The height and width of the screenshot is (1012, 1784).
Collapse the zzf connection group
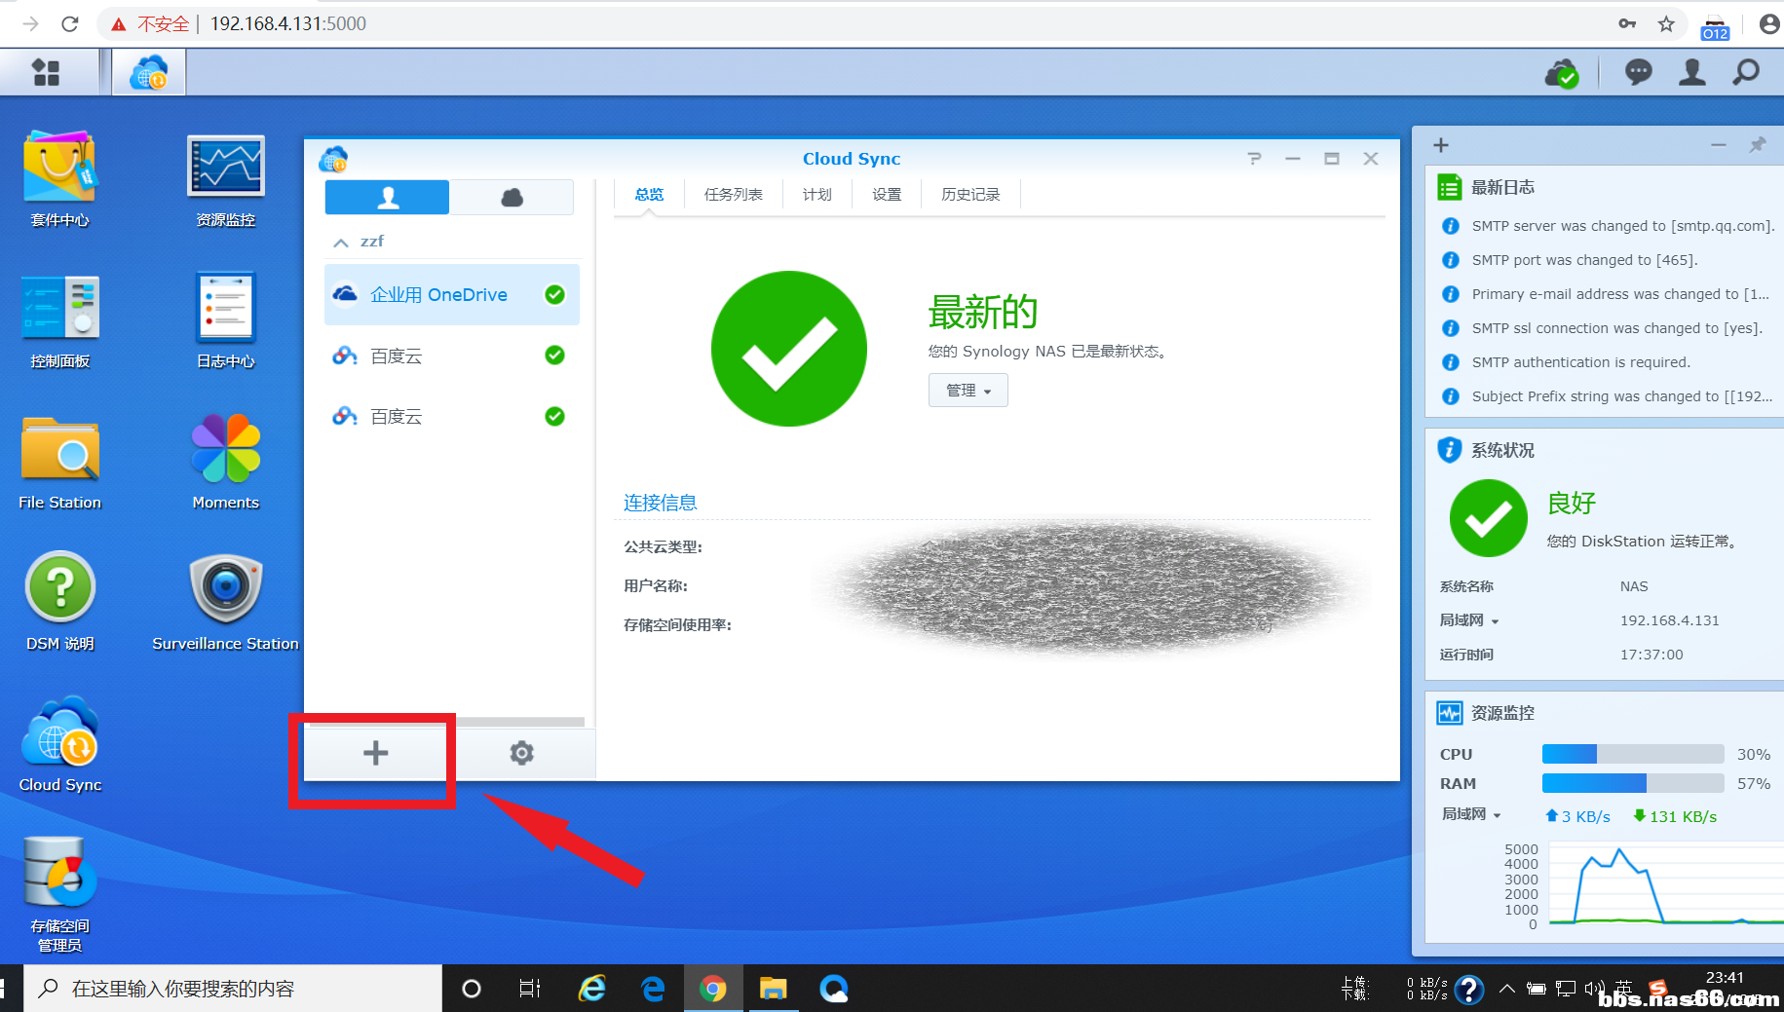(x=341, y=242)
